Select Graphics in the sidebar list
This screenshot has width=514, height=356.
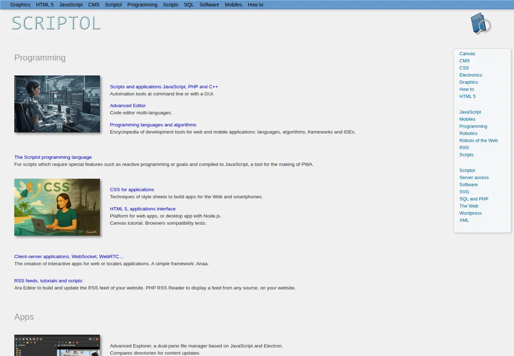point(469,82)
